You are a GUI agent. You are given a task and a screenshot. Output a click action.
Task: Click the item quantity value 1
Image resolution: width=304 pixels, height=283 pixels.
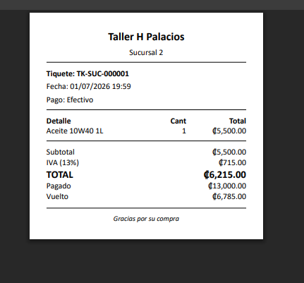click(184, 131)
